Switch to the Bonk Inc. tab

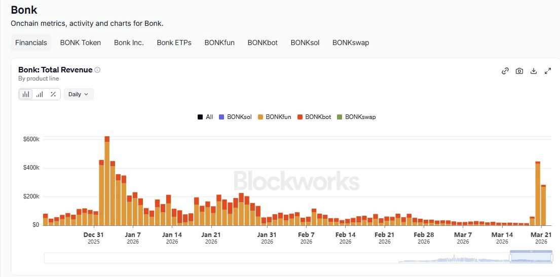129,43
